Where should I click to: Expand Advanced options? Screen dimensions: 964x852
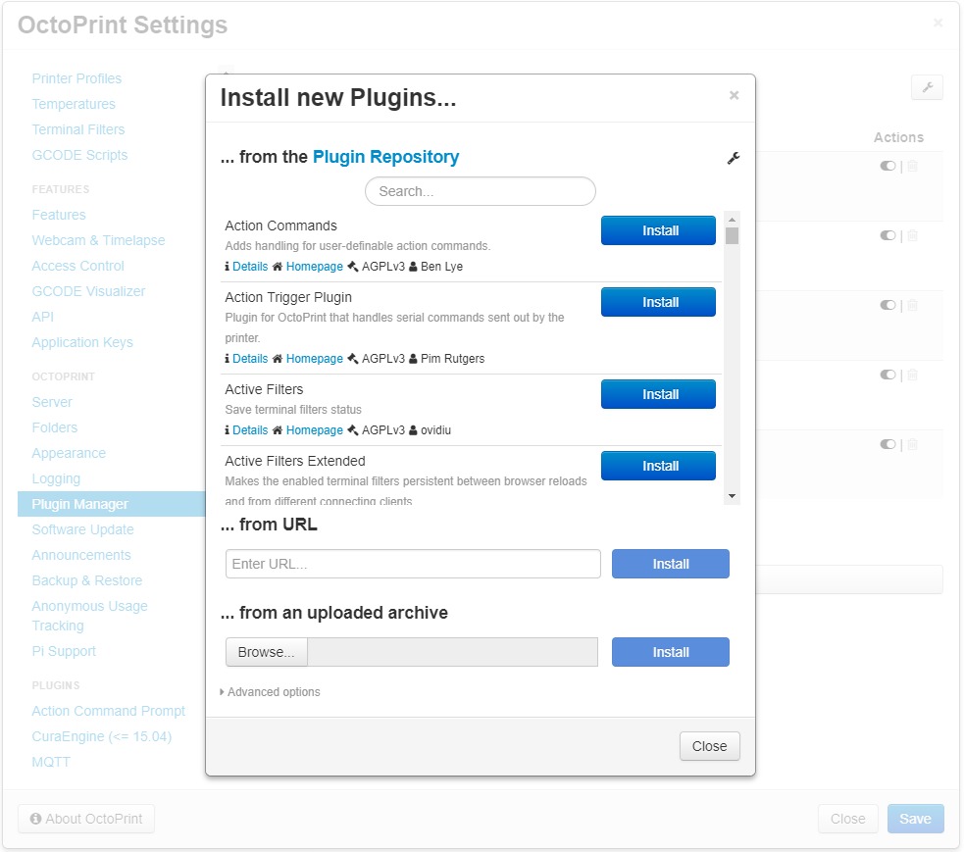pos(270,692)
